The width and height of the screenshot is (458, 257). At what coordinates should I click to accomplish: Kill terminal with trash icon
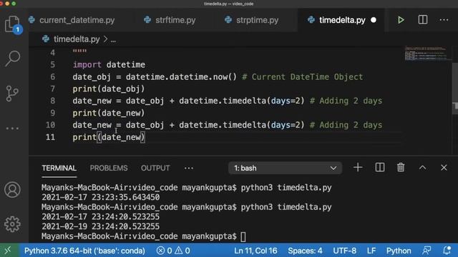[401, 168]
